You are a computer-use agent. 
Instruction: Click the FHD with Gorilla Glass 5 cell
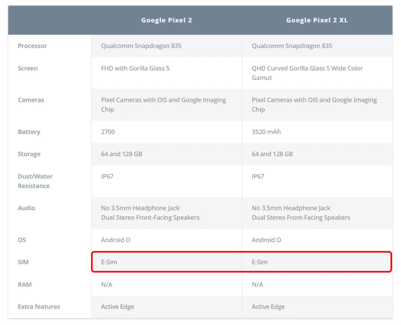(x=167, y=73)
